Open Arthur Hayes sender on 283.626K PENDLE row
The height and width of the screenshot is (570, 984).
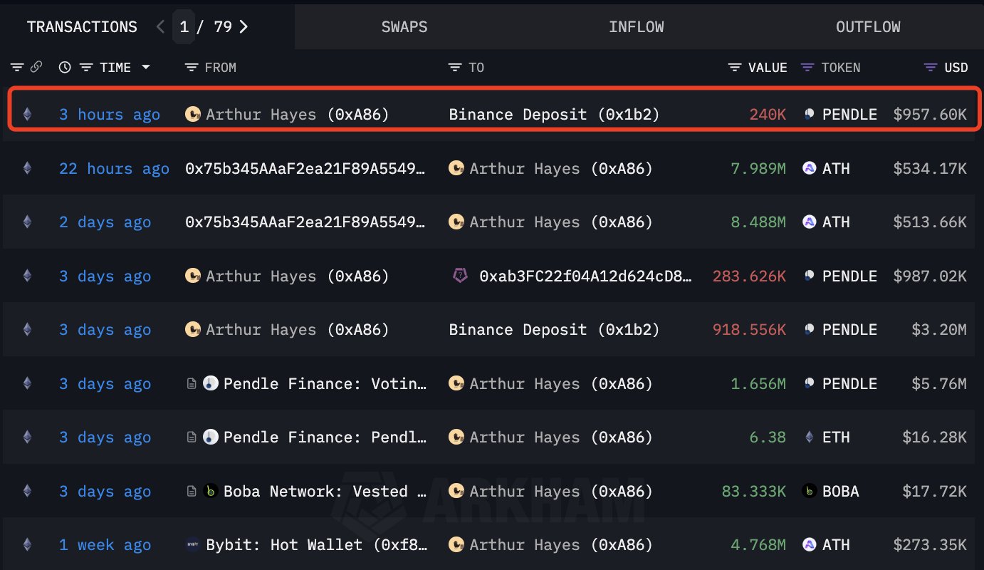[x=298, y=276]
